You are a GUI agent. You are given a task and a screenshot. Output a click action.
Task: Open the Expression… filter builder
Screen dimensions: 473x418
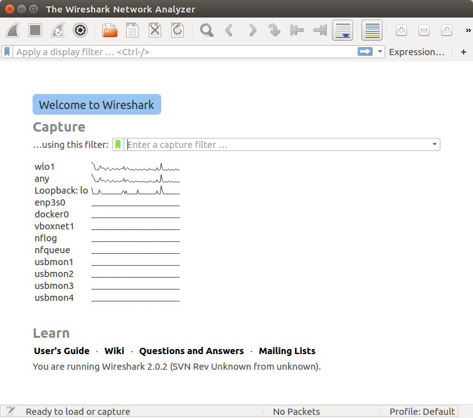pyautogui.click(x=417, y=52)
